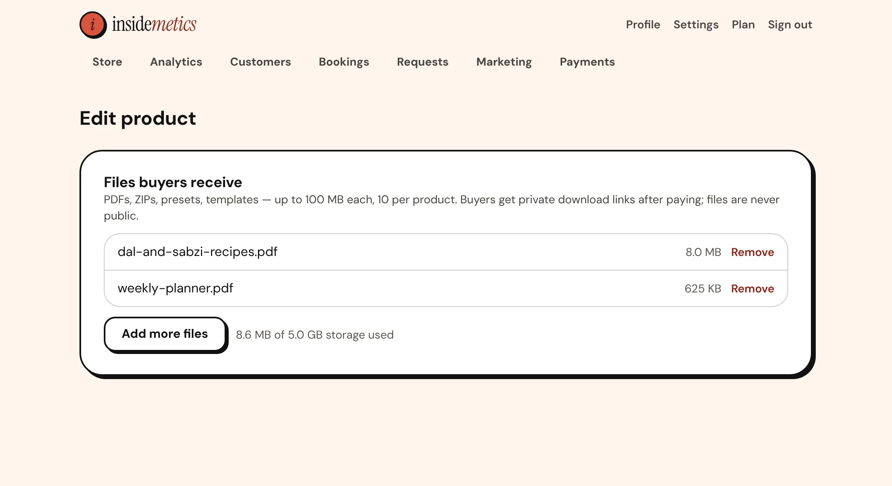Click Sign out
892x486 pixels.
pyautogui.click(x=790, y=25)
